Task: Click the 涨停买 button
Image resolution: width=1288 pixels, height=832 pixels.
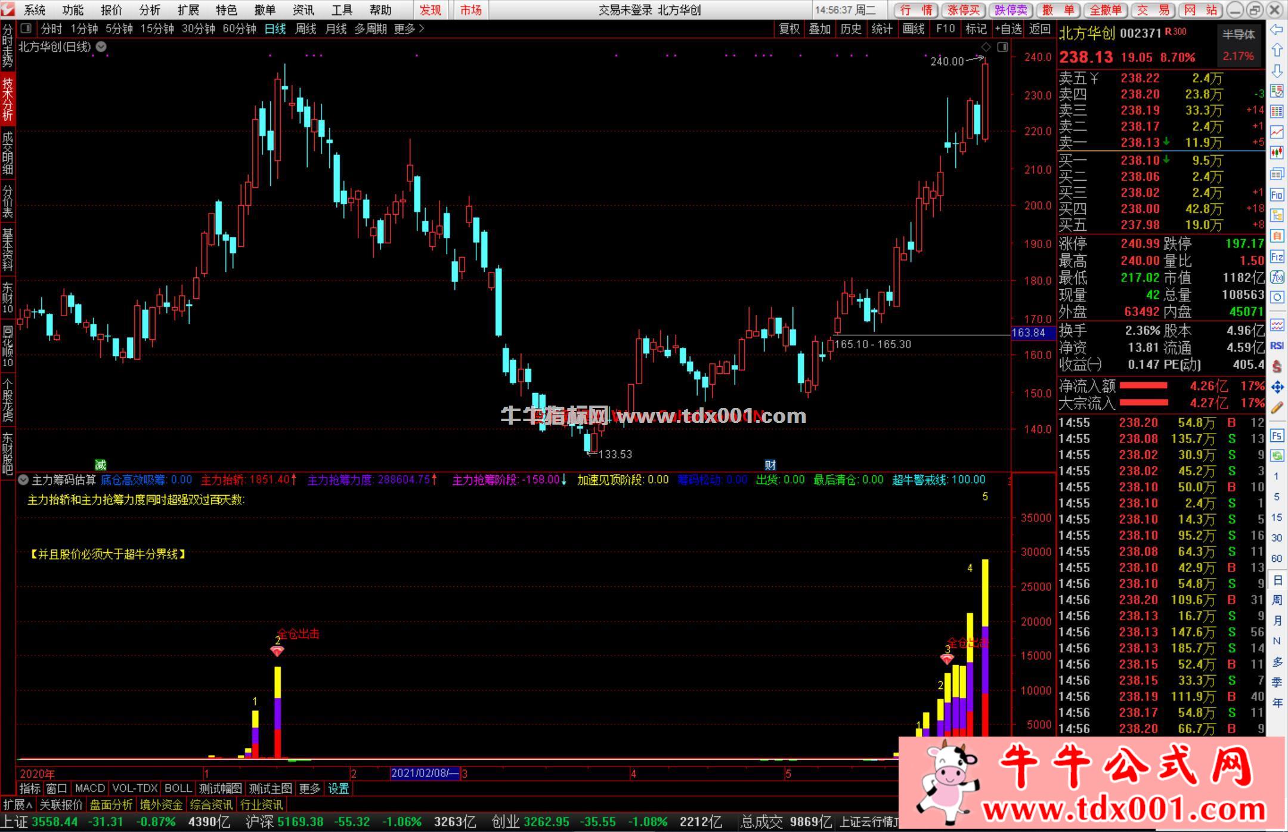Action: [x=964, y=10]
